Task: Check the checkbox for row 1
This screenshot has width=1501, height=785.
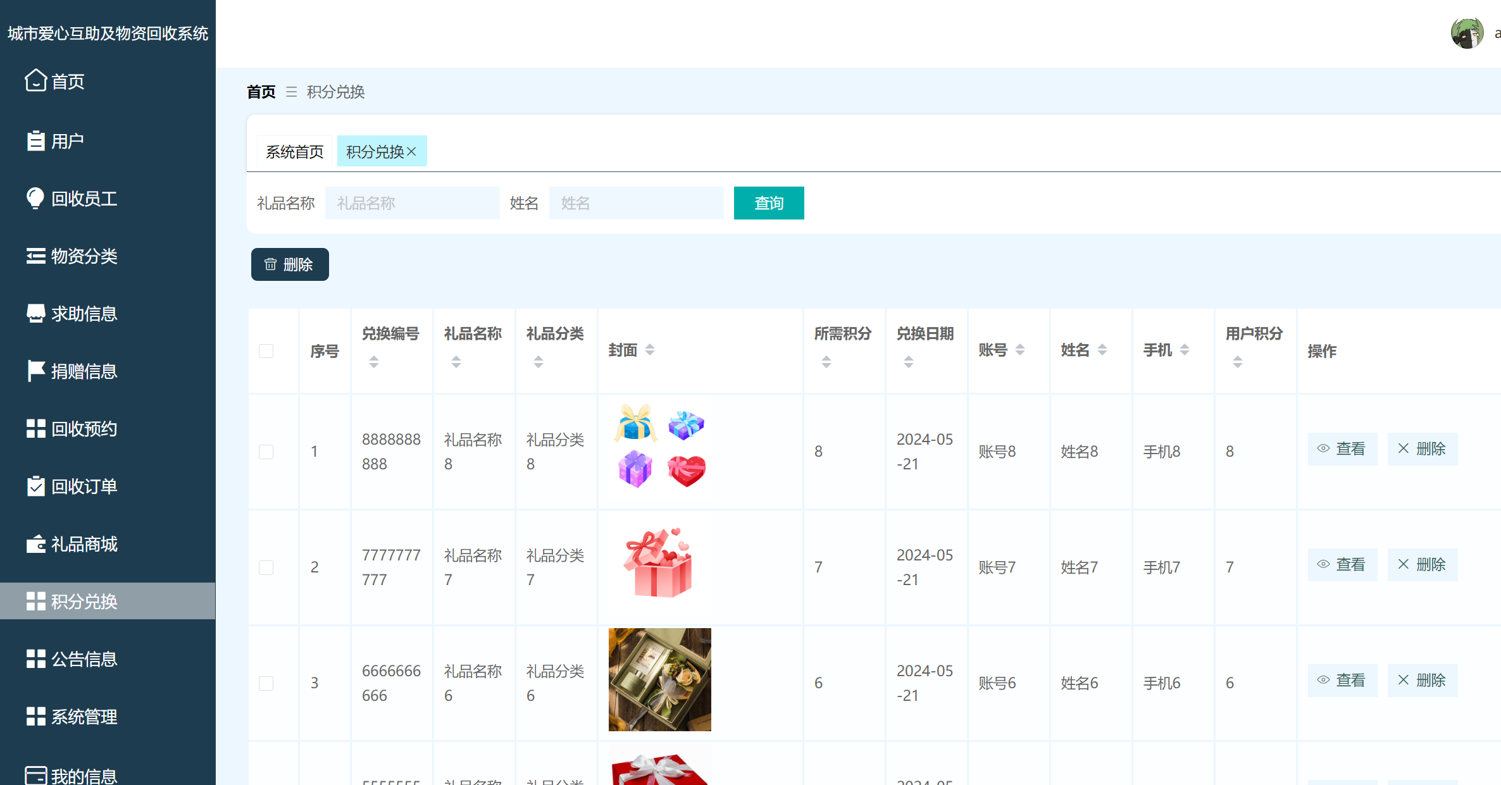Action: click(x=266, y=452)
